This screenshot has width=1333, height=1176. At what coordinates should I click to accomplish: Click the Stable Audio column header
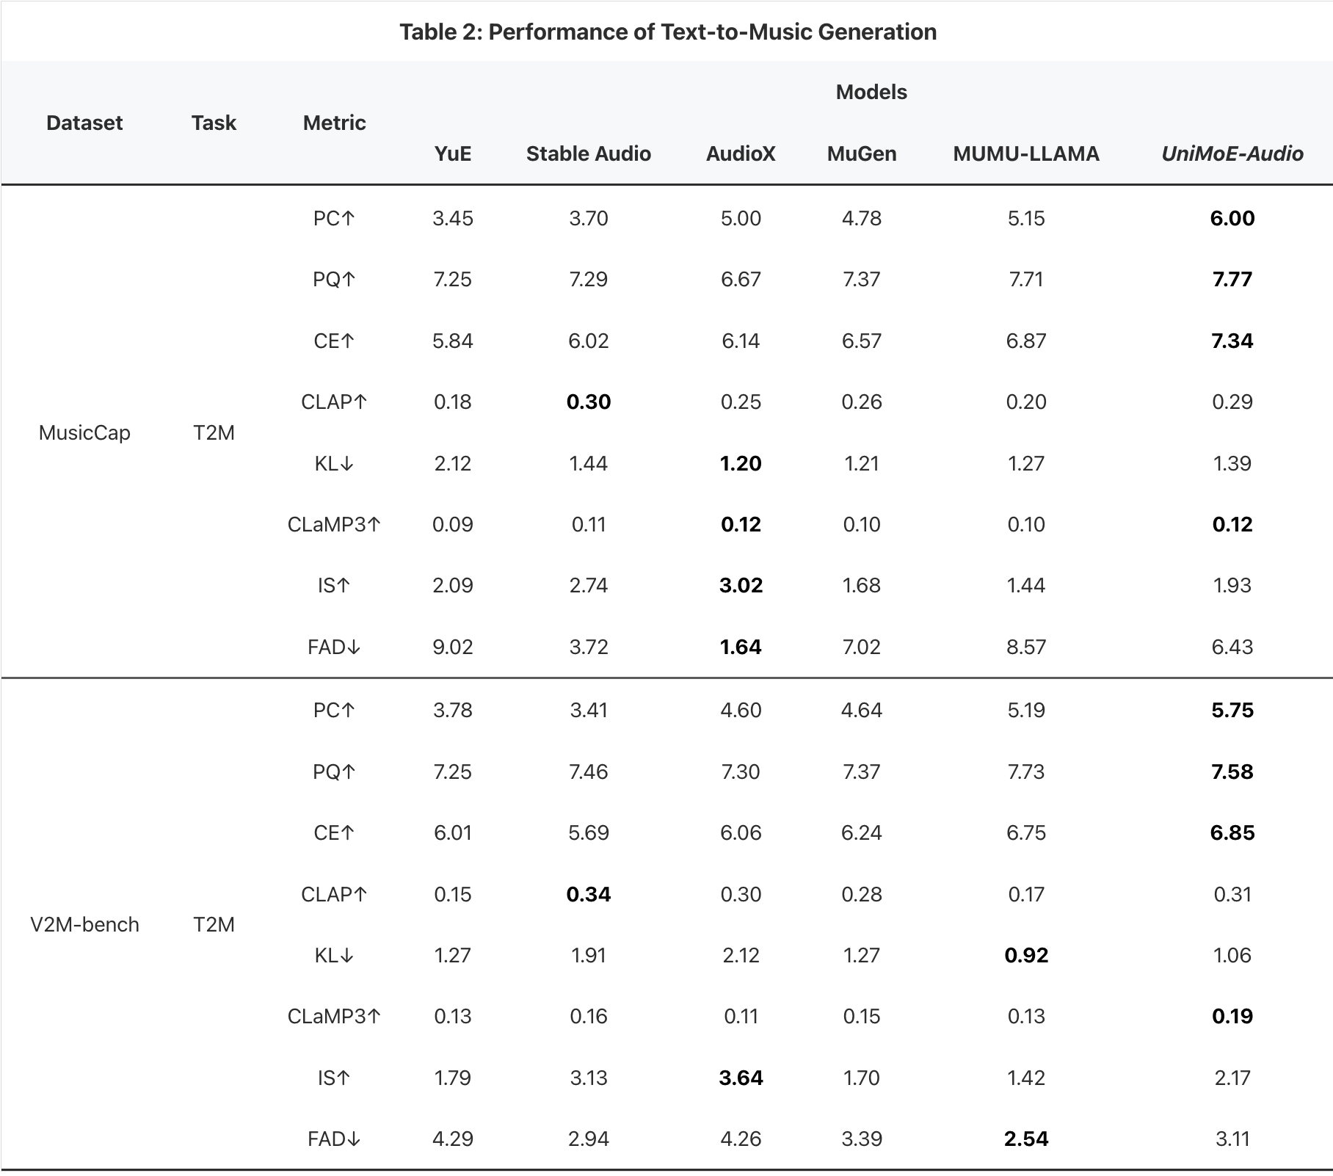click(588, 153)
